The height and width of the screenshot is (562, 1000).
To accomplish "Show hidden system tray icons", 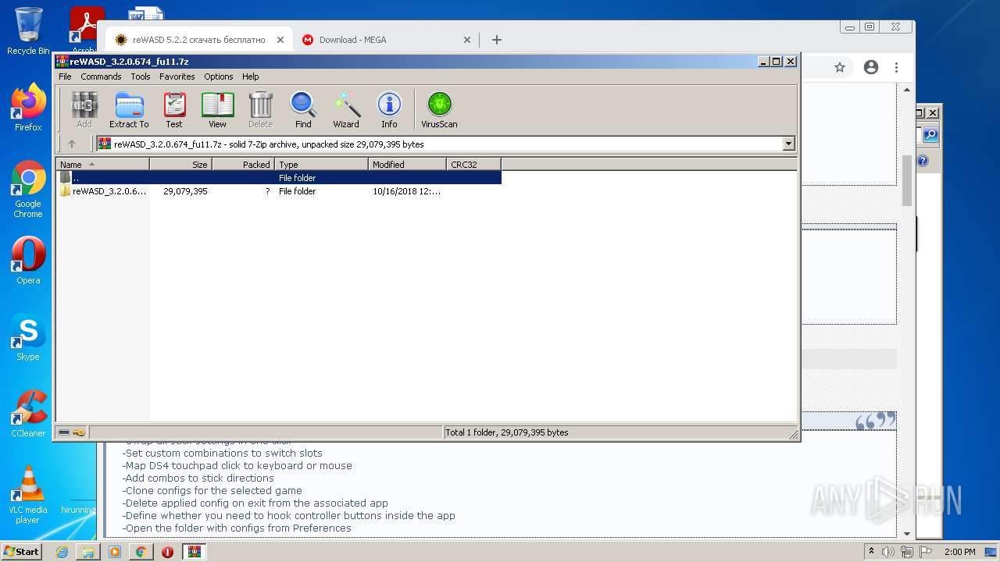I will (x=871, y=552).
